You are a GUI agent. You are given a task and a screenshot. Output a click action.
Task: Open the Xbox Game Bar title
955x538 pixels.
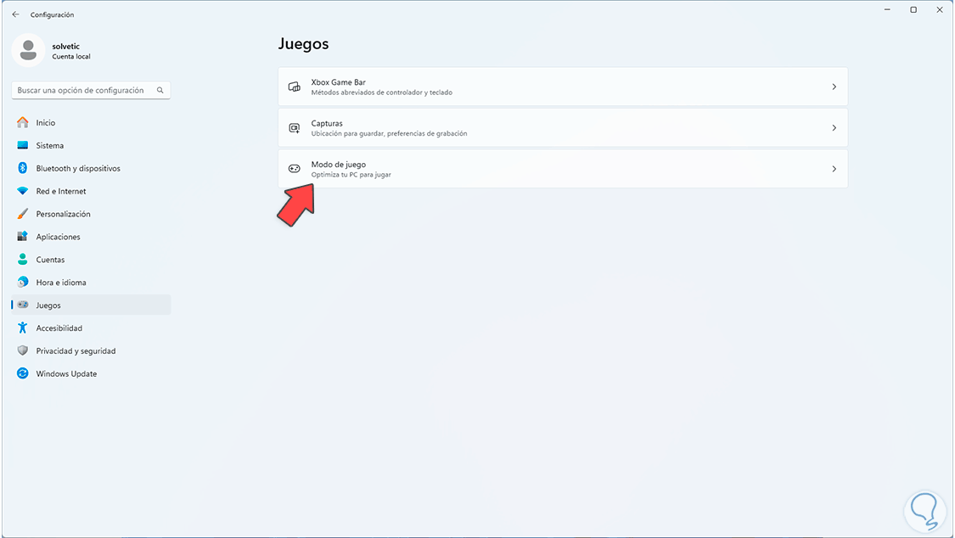338,82
